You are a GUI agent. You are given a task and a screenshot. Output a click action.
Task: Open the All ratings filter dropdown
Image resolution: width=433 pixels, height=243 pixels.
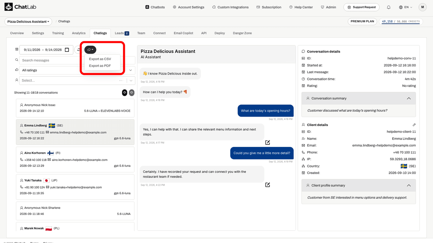point(77,70)
